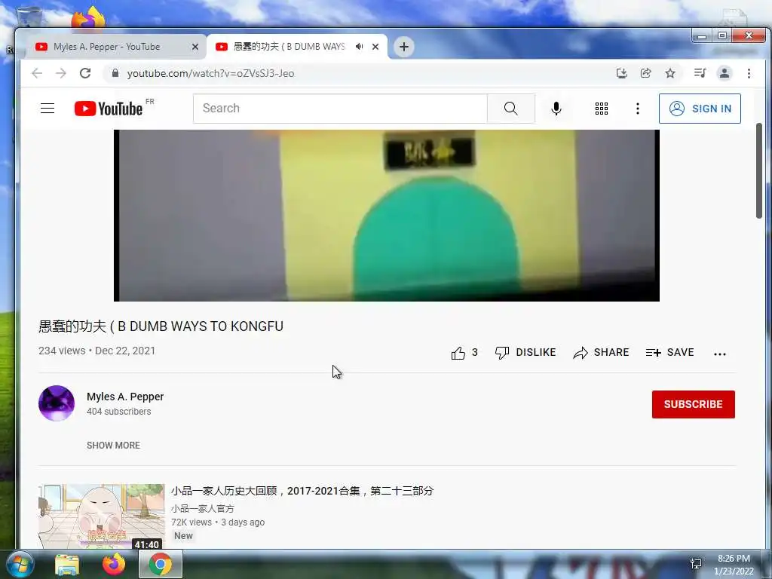Go forward with Chrome forward arrow
The image size is (772, 579).
(x=61, y=73)
